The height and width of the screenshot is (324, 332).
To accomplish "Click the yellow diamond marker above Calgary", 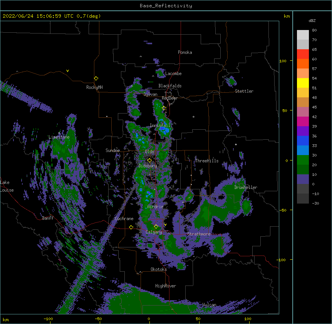I will click(x=156, y=227).
